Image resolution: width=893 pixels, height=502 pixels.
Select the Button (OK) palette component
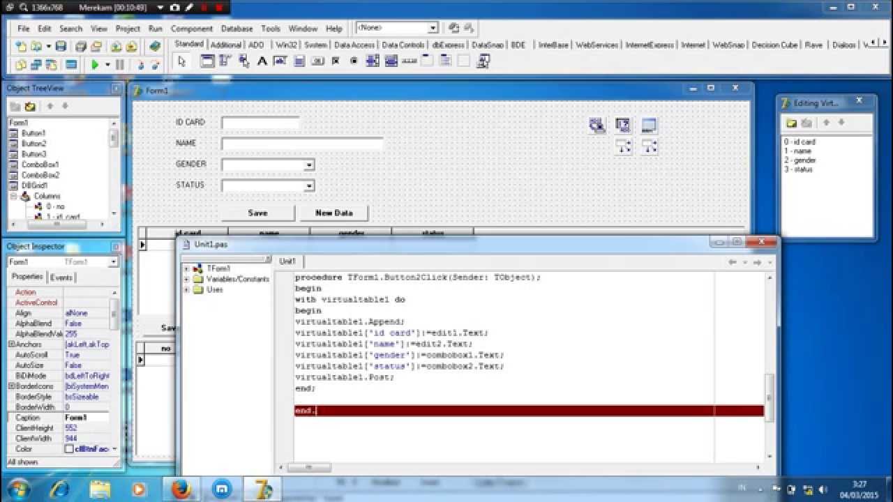pos(317,61)
